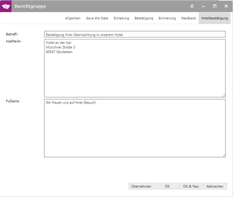This screenshot has height=197, width=233.
Task: Open the Save the Date tab
Action: point(97,18)
